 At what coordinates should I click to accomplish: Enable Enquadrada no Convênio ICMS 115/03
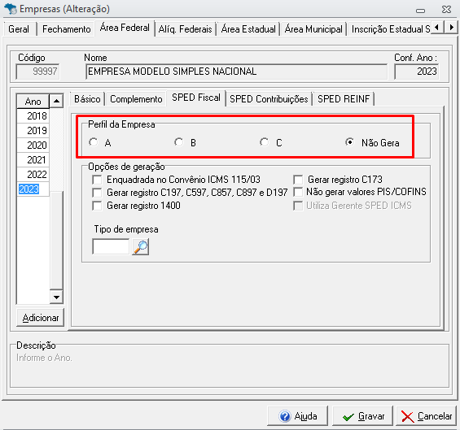click(x=97, y=180)
